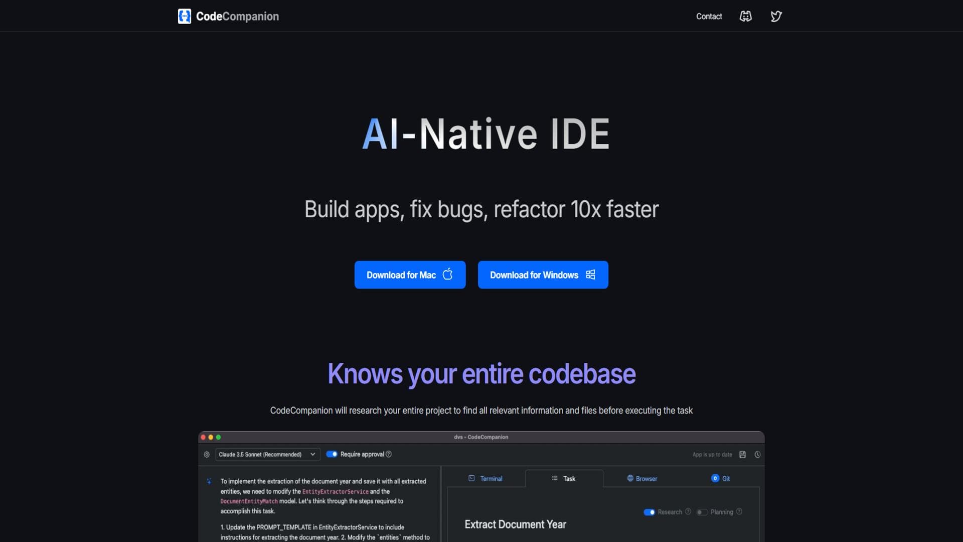
Task: Click the AI assistant sparkle icon beside the message
Action: [x=209, y=482]
